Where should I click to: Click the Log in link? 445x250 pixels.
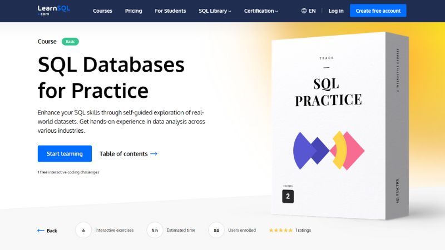click(x=336, y=11)
